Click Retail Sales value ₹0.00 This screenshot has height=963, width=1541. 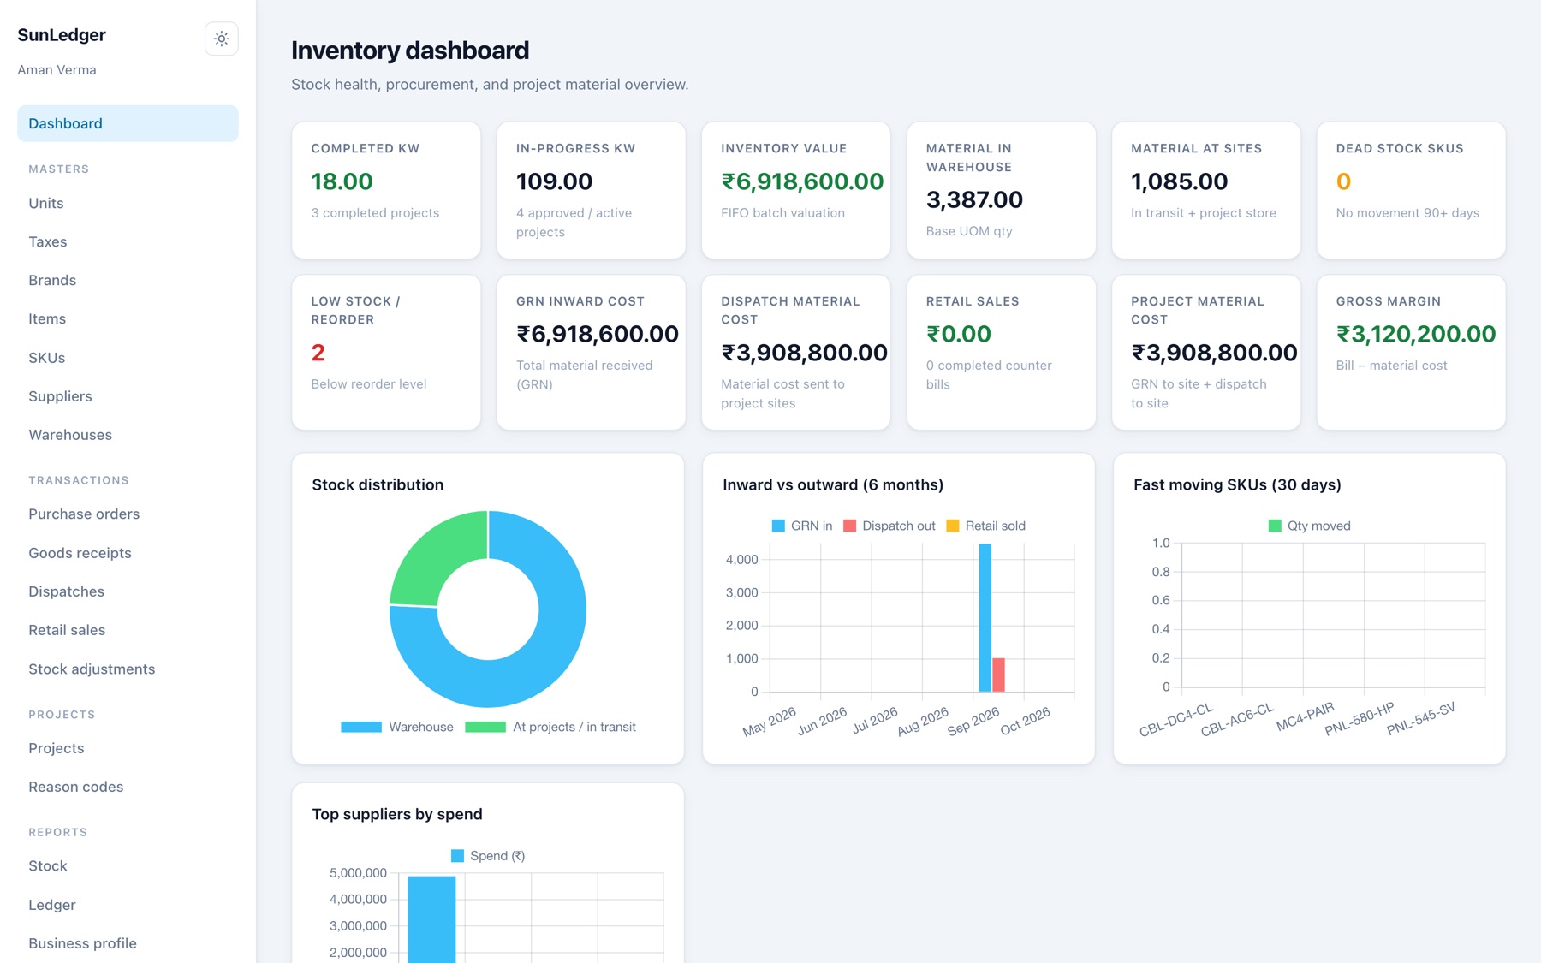coord(958,334)
